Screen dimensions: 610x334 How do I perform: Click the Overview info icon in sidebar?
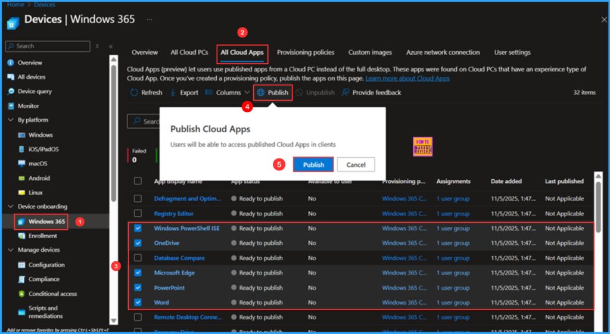[x=11, y=63]
